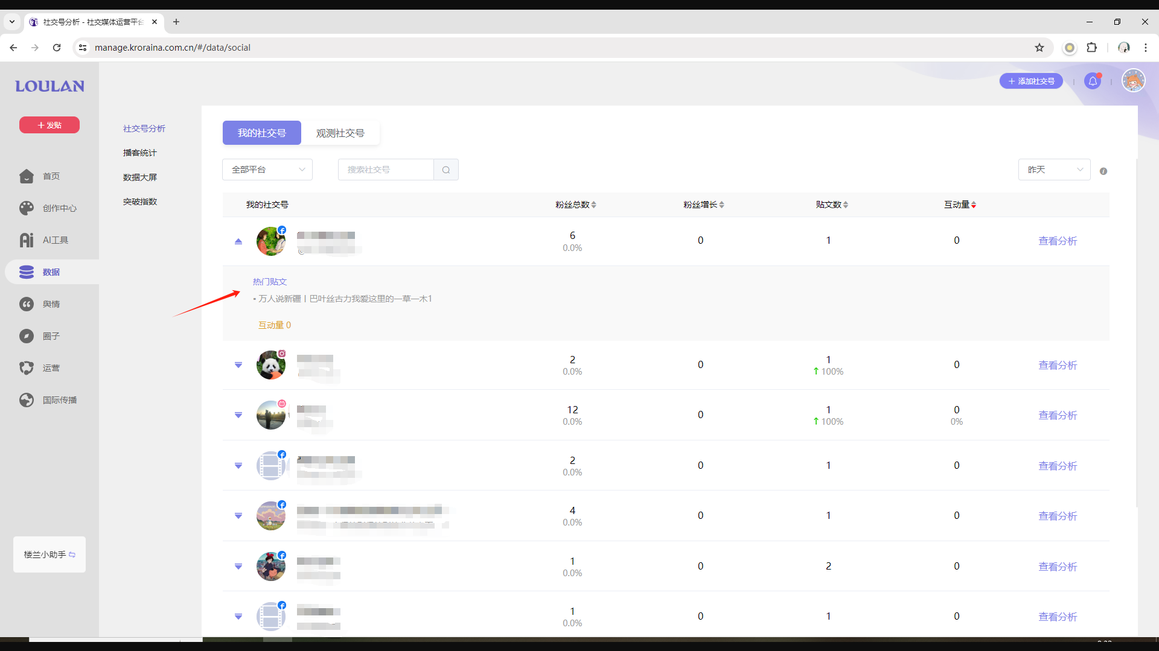This screenshot has height=651, width=1159.
Task: Reload the page
Action: (x=57, y=48)
